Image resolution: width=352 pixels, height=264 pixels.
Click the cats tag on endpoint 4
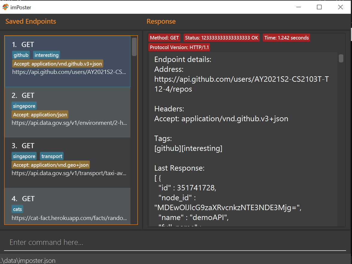pyautogui.click(x=17, y=209)
